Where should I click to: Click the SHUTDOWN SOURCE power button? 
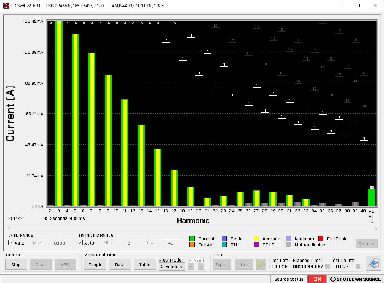[355, 279]
